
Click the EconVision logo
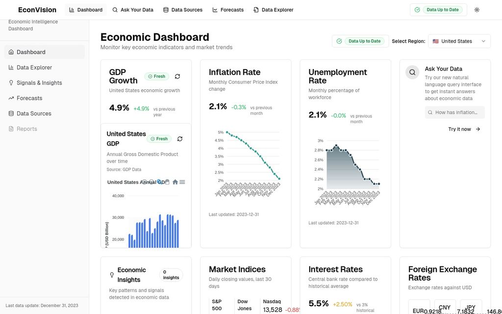pyautogui.click(x=37, y=10)
